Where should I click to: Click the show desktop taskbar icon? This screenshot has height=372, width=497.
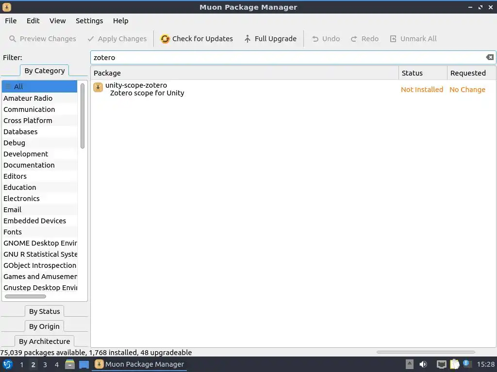(84, 364)
